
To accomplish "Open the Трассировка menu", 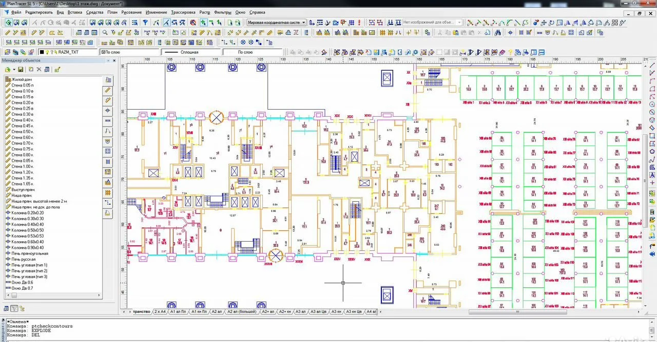I will click(183, 12).
